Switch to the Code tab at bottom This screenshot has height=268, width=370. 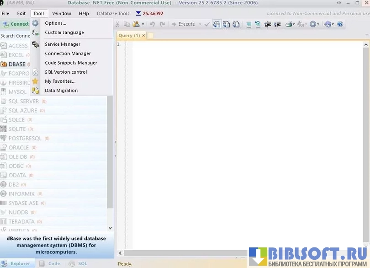tap(54, 263)
